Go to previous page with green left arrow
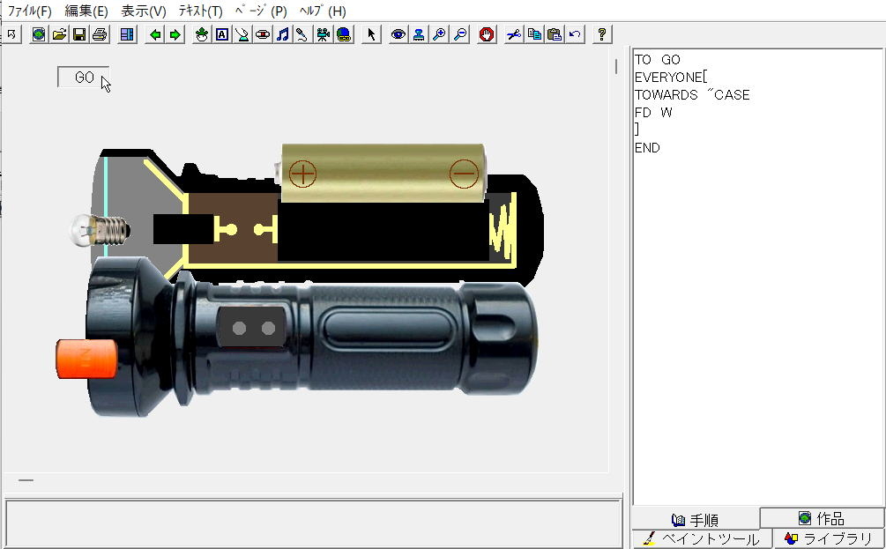 point(155,34)
